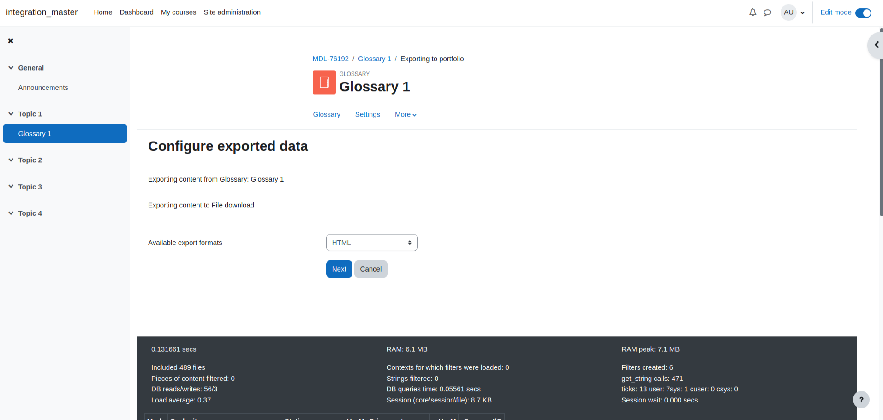Click 'Included 489 files' footer text
883x420 pixels.
pos(178,367)
